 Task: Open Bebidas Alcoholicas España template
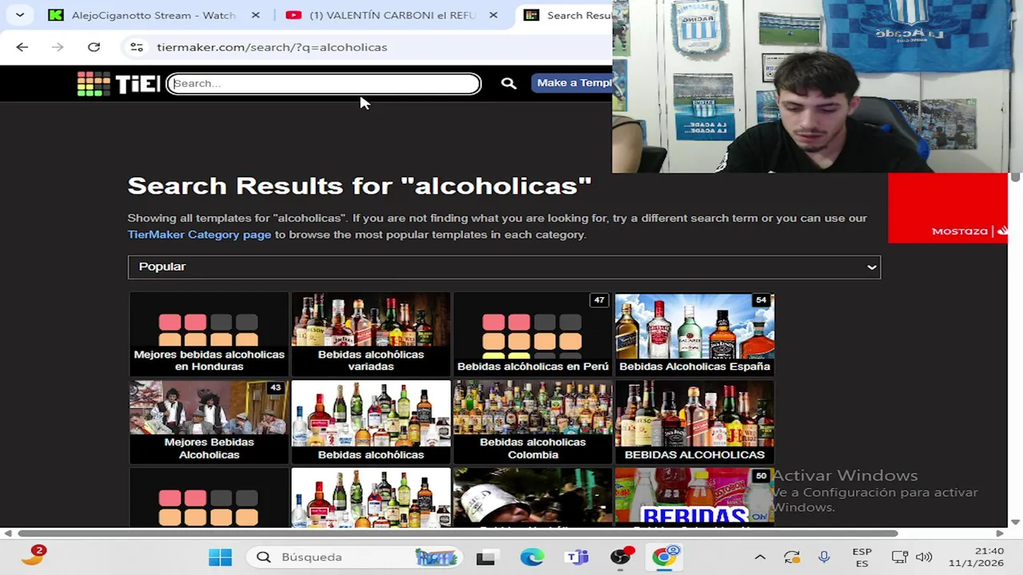695,334
